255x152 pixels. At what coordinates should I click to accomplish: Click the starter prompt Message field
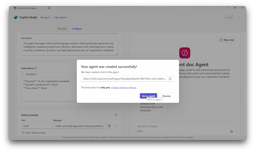coord(80,126)
